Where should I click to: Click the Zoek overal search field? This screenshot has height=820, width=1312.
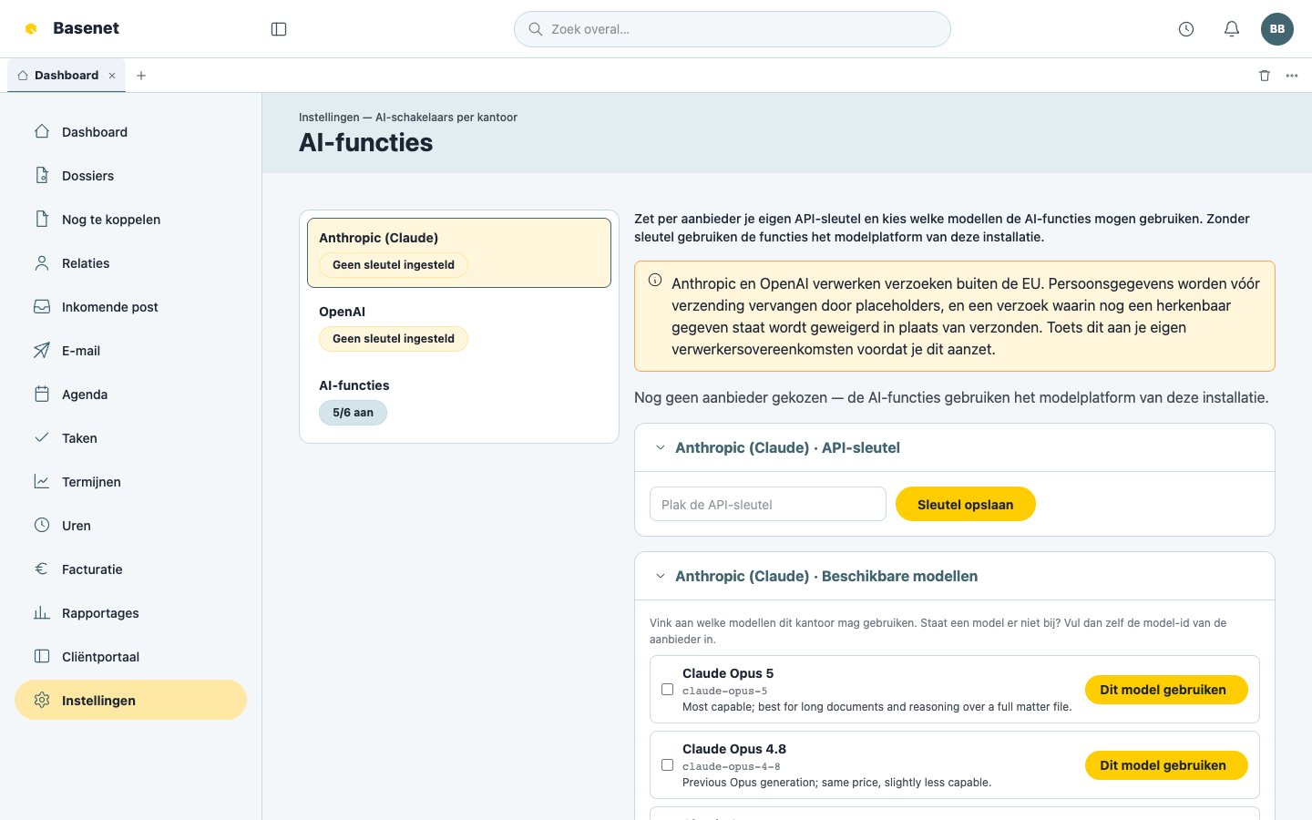click(733, 29)
